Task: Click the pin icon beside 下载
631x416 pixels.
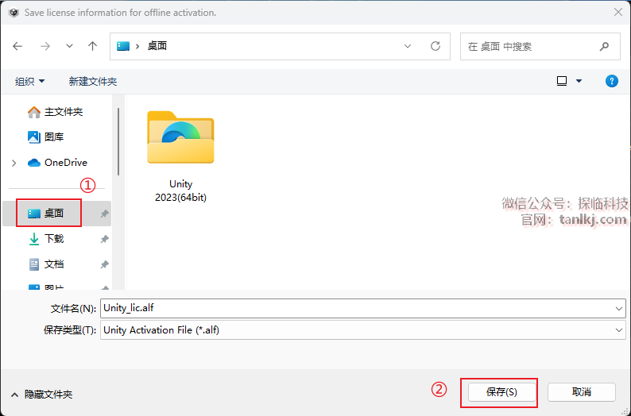Action: 104,239
